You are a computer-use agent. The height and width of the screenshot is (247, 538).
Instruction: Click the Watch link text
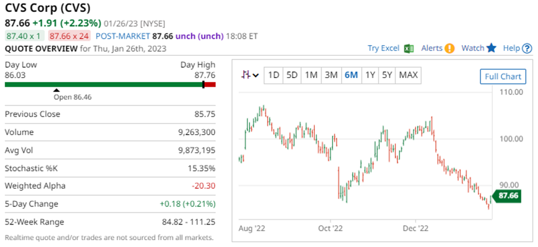point(473,48)
